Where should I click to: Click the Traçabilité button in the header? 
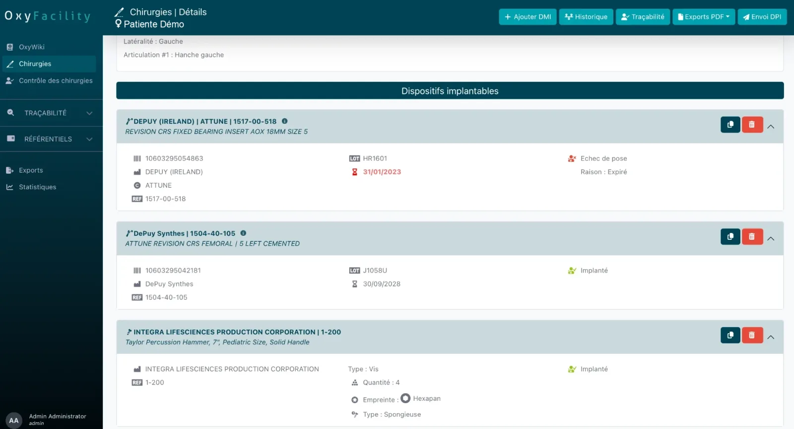coord(643,17)
